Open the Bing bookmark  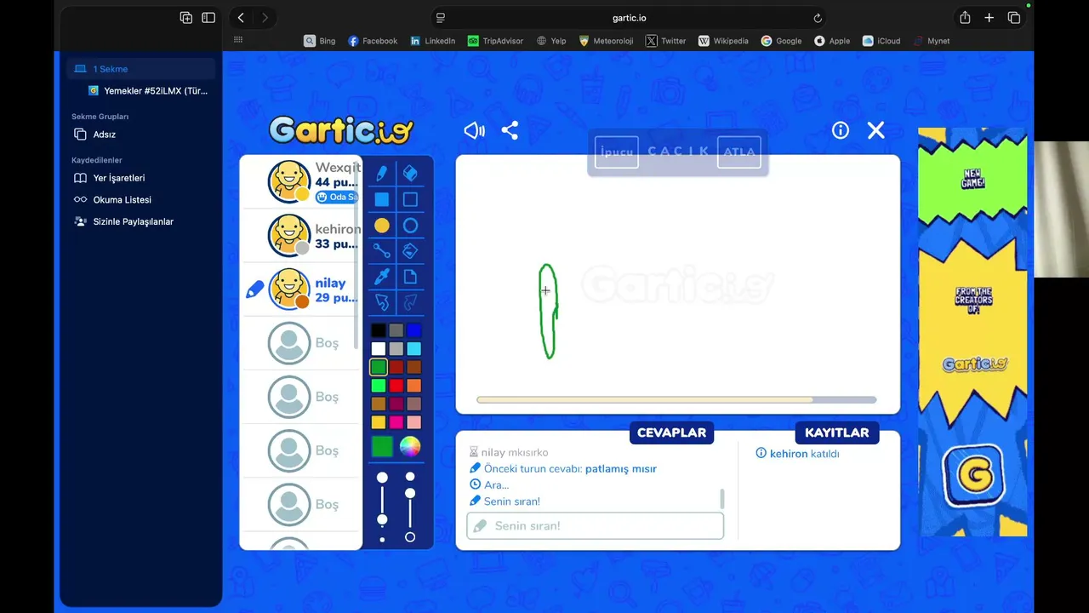(x=320, y=41)
